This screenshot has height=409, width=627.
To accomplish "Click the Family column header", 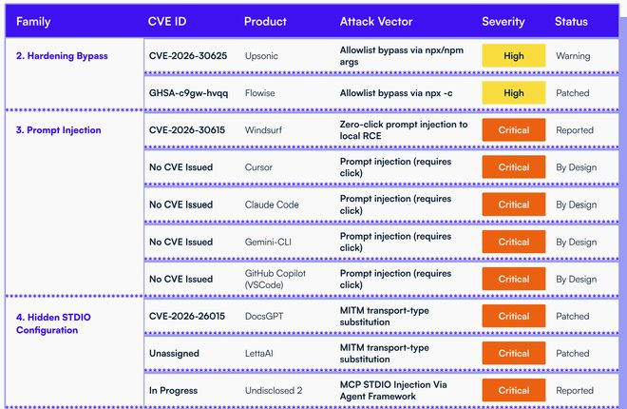I will (33, 21).
